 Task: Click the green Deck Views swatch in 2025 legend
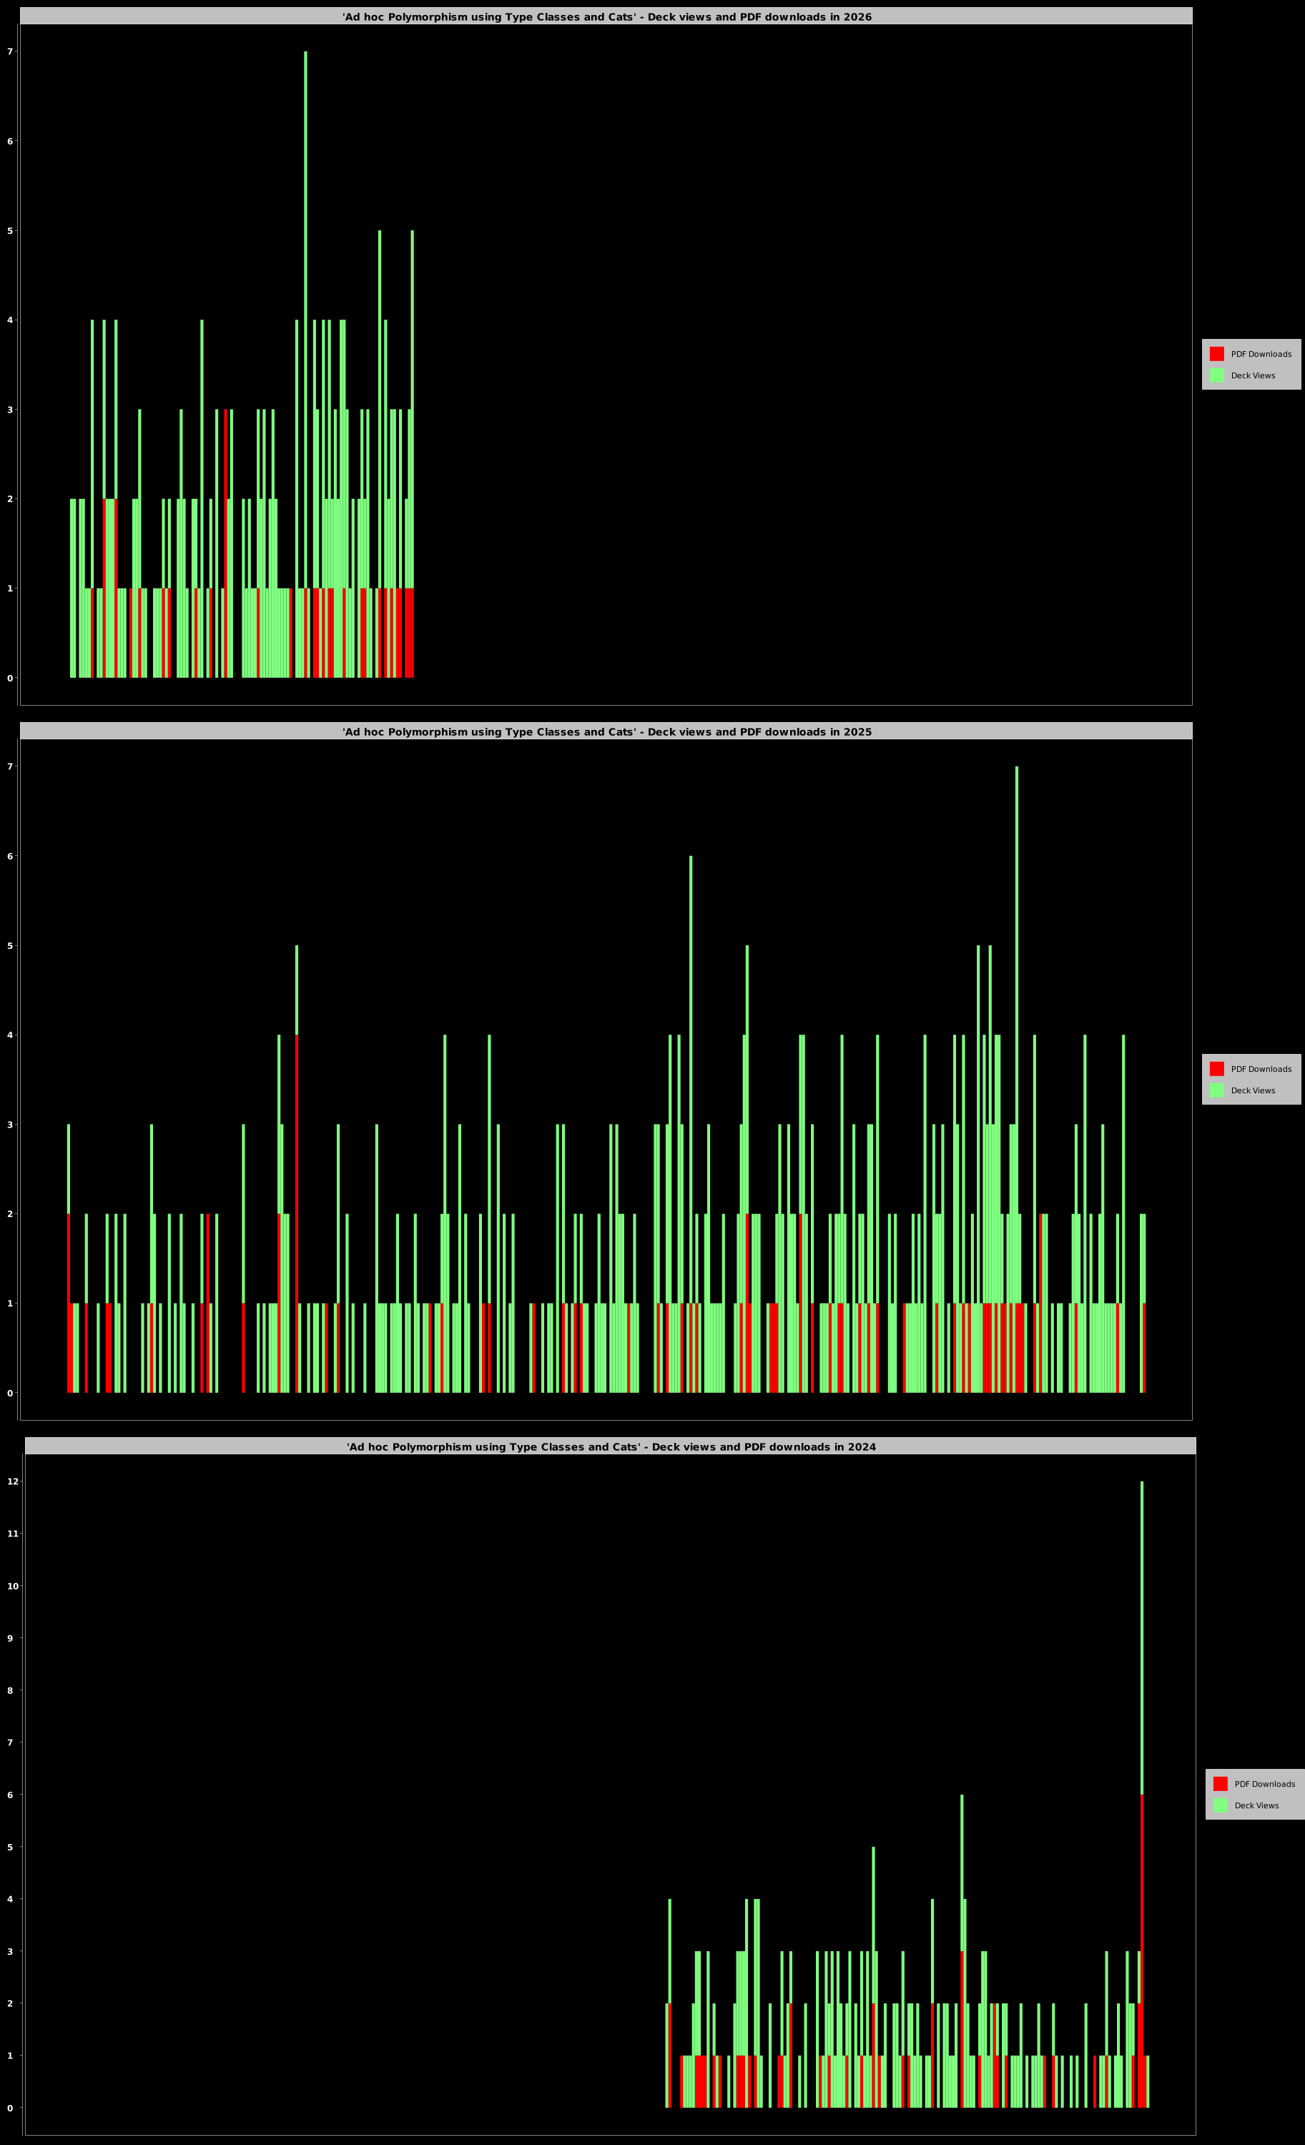[x=1216, y=1090]
